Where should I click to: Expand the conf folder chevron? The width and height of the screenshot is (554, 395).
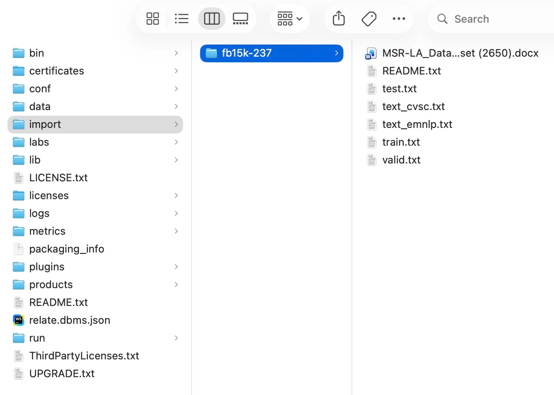tap(176, 89)
